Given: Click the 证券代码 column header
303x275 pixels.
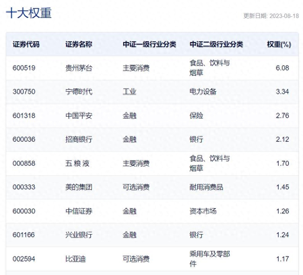Looking at the screenshot, I should pyautogui.click(x=26, y=44).
